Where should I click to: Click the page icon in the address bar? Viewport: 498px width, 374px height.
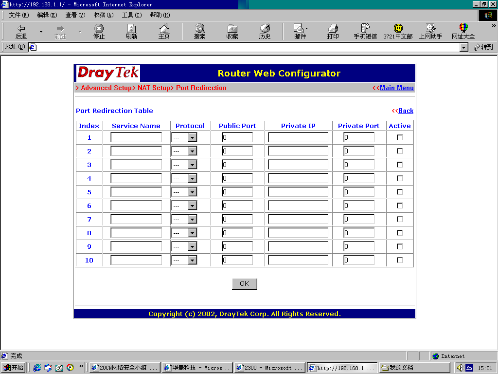33,47
